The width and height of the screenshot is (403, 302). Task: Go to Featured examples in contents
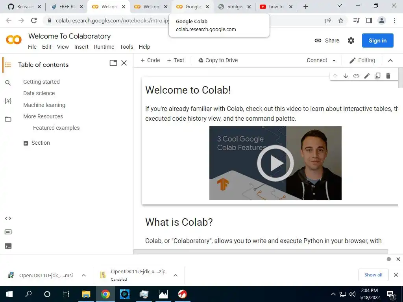click(x=56, y=128)
